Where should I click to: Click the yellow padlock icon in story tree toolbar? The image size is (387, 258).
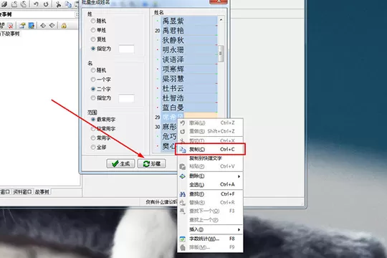64,25
